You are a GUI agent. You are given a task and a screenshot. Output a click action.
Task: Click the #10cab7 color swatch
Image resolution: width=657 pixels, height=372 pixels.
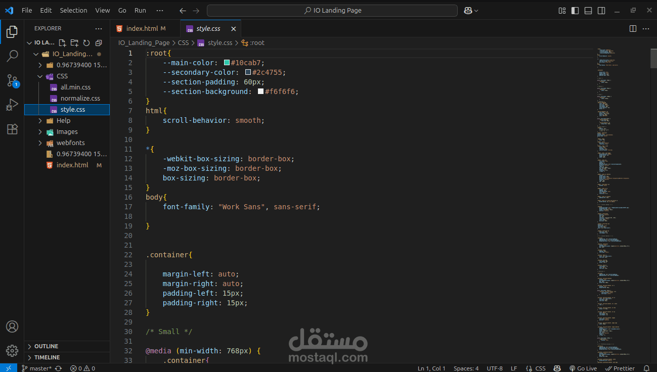coord(227,63)
